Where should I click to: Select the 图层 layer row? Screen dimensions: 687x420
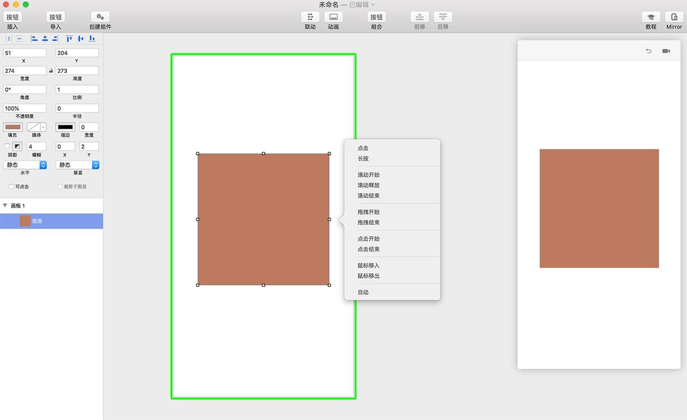pos(51,221)
